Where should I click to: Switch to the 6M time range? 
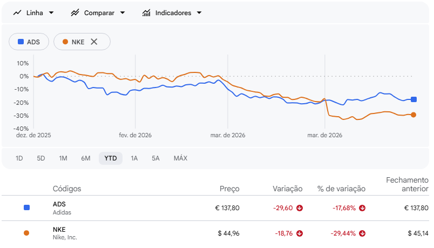(x=85, y=158)
